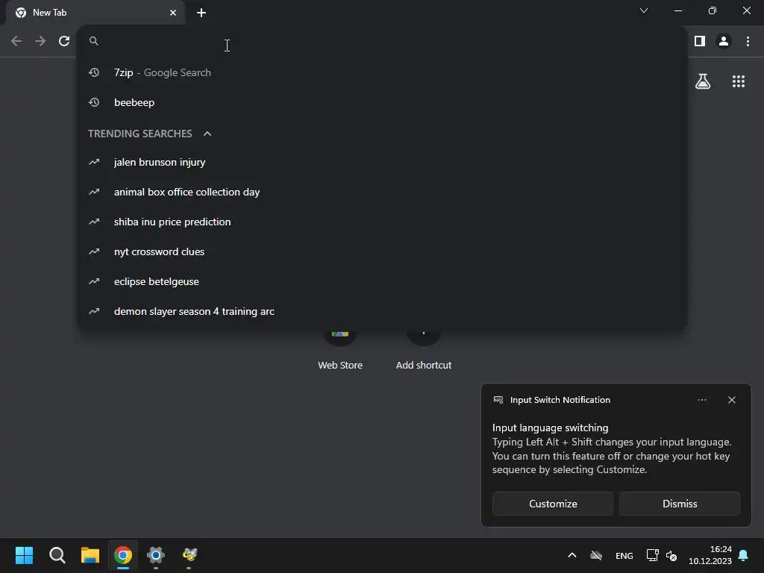Show hidden system tray icons
Image resolution: width=764 pixels, height=573 pixels.
pyautogui.click(x=572, y=555)
